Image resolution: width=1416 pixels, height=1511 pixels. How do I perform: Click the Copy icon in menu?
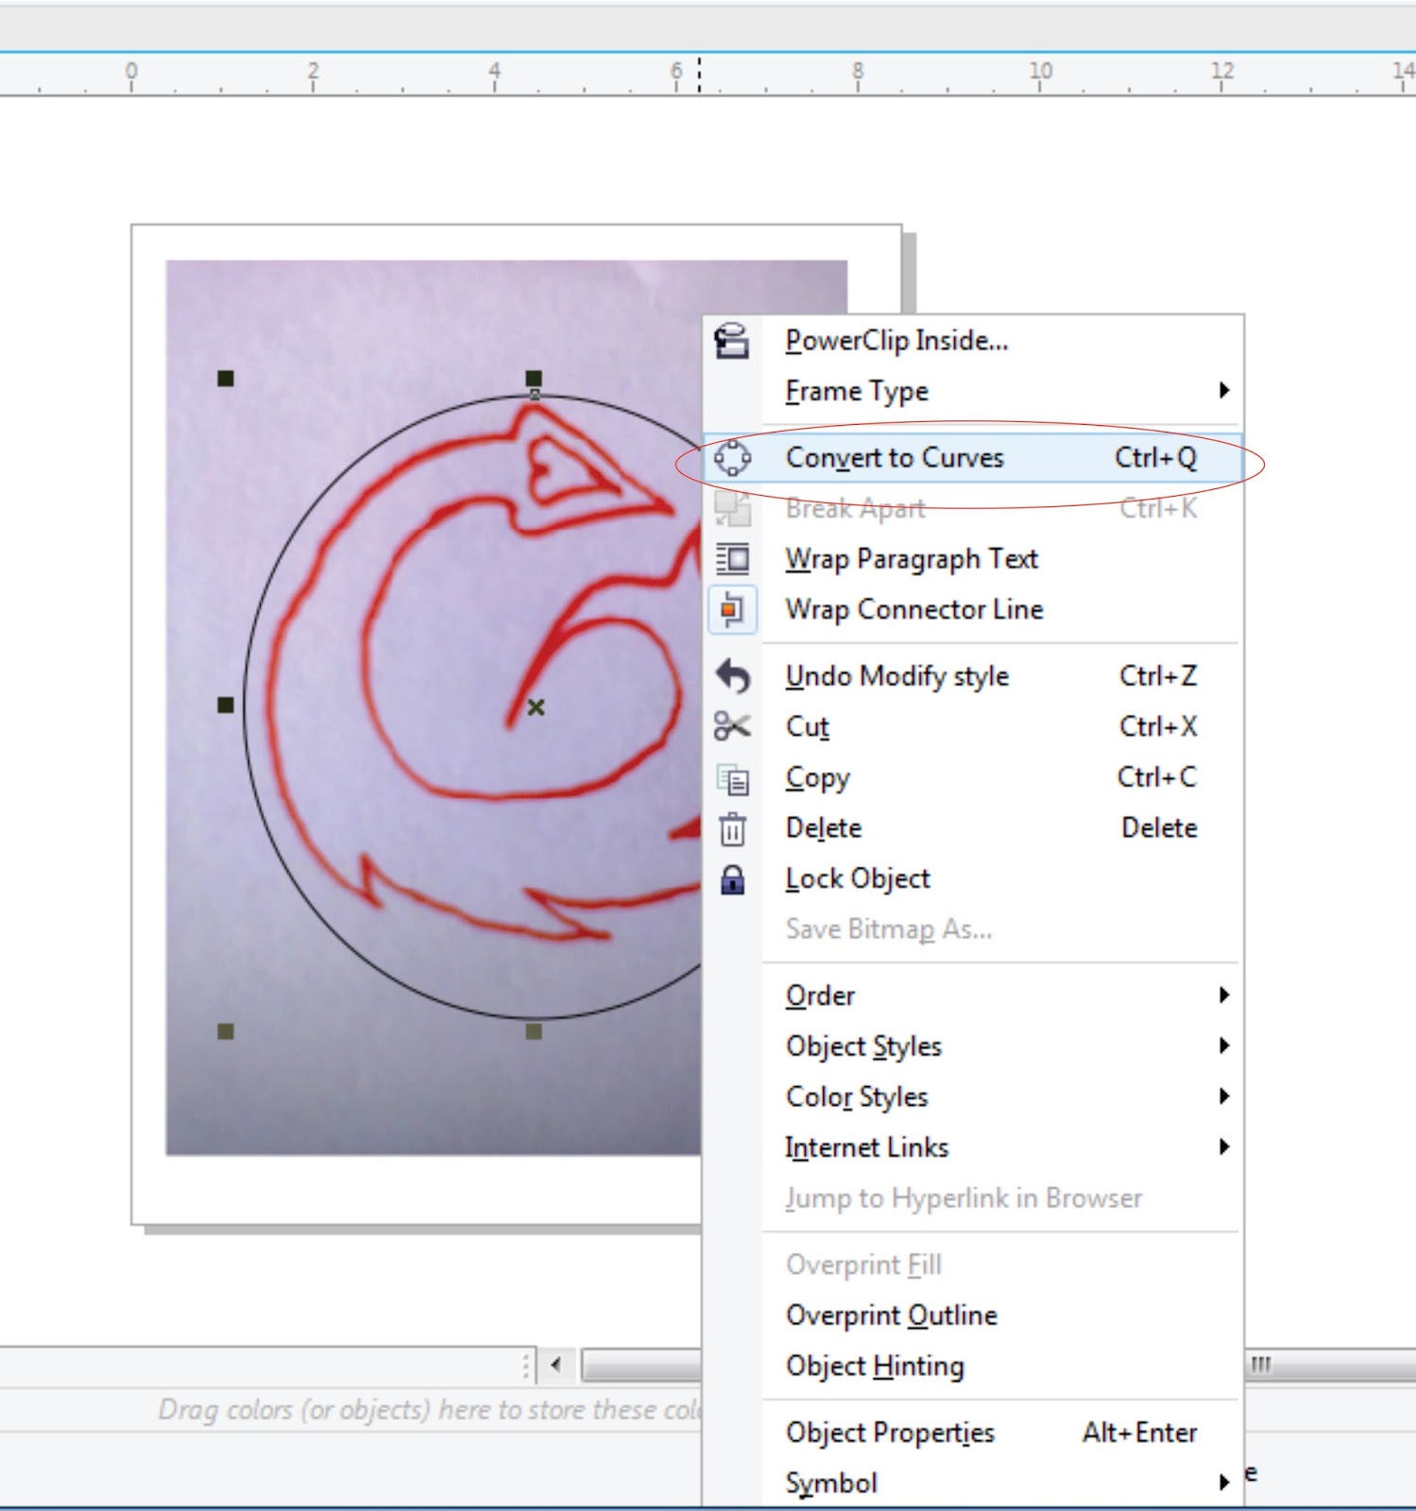click(732, 779)
